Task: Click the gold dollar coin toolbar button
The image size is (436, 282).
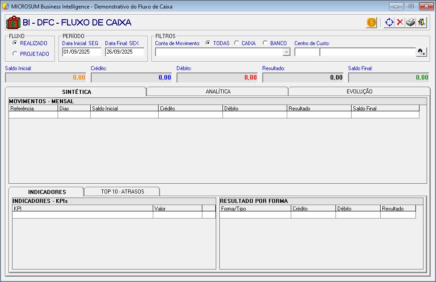Action: pos(371,22)
